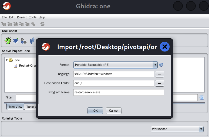Switch to the Tree View tab
The height and width of the screenshot is (137, 209).
15,107
